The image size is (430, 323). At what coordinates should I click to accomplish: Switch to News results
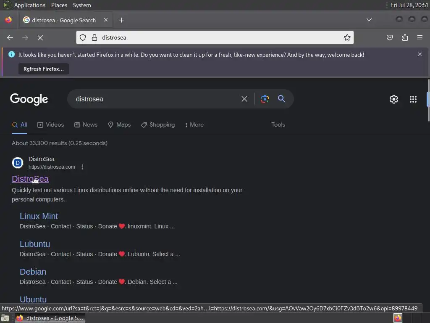(x=86, y=124)
